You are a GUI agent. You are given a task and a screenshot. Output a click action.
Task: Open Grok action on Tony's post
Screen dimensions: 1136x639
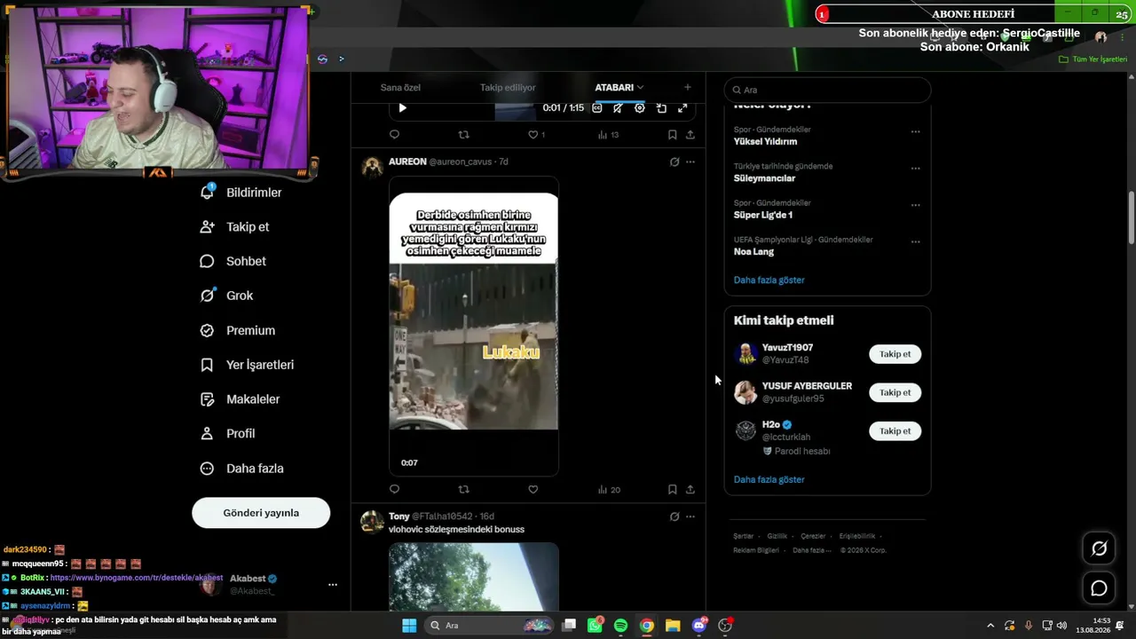click(674, 517)
